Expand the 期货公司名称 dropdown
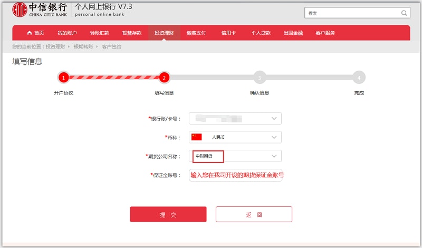This screenshot has height=248, width=422. (x=274, y=156)
